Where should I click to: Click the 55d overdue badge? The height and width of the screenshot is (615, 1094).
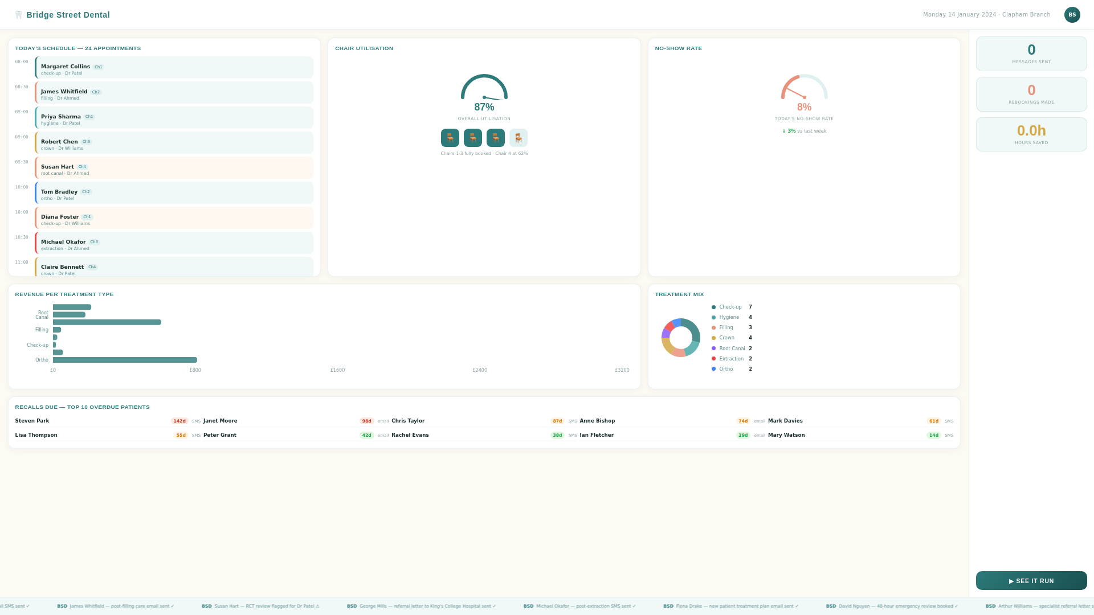(181, 436)
